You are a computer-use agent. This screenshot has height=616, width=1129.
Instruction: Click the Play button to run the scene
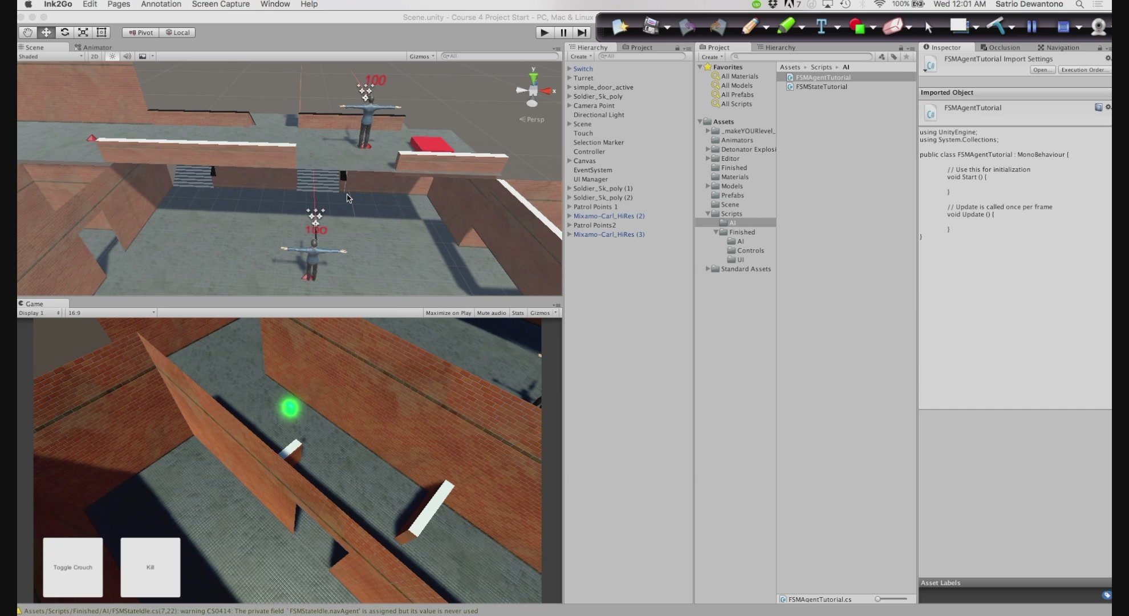545,33
